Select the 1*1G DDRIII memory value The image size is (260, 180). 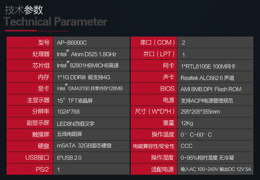(x=84, y=77)
